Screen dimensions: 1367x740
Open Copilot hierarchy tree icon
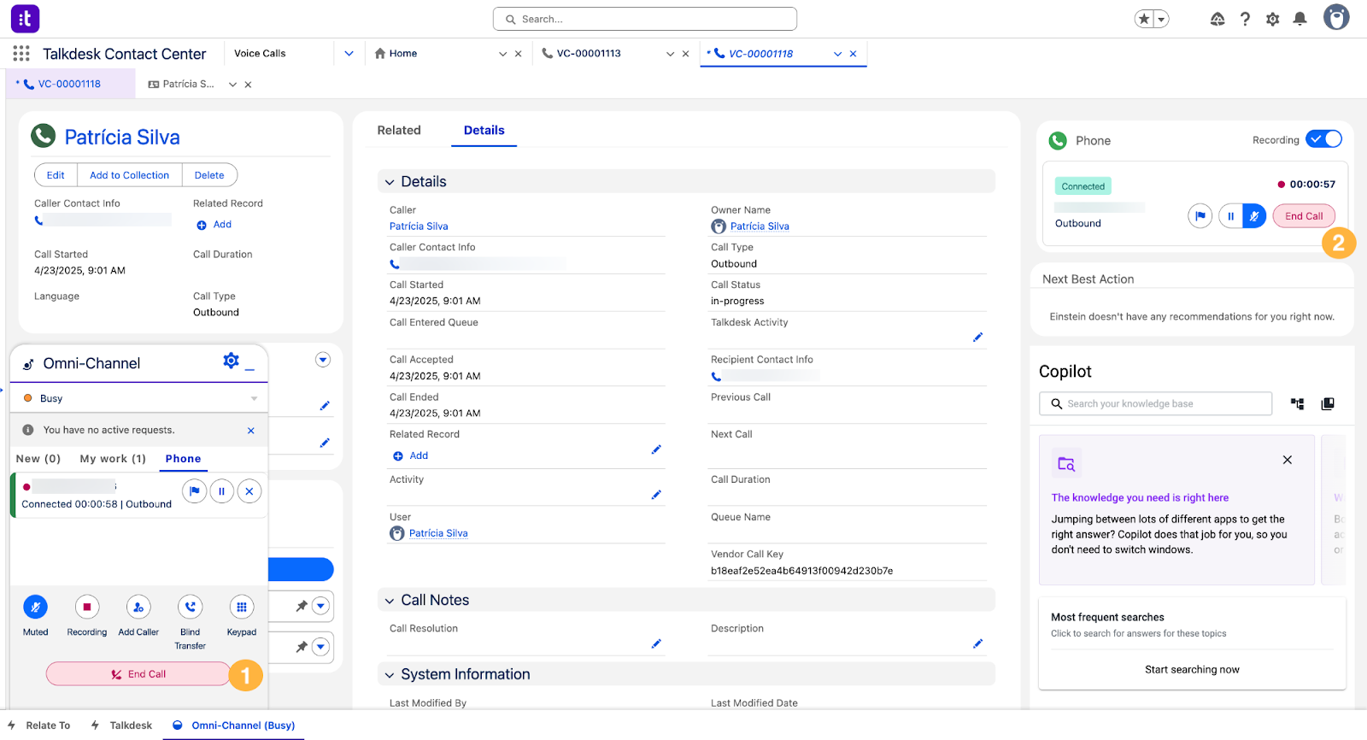pyautogui.click(x=1297, y=404)
